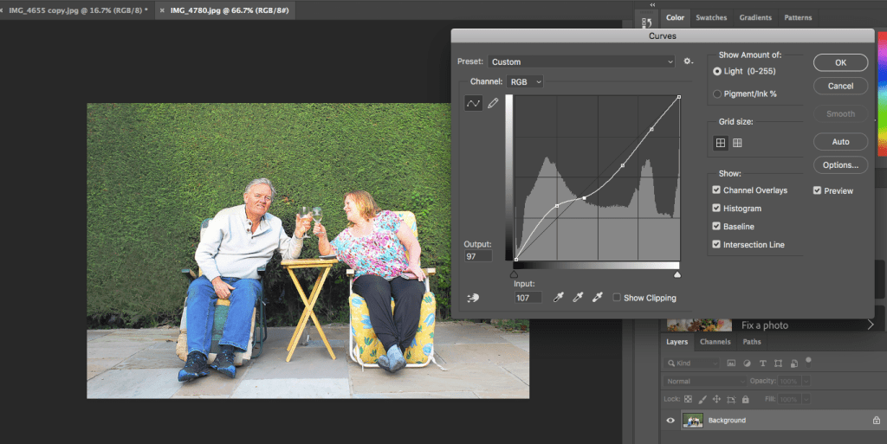Click the white point slider under the curve
The image size is (887, 444).
pos(677,273)
